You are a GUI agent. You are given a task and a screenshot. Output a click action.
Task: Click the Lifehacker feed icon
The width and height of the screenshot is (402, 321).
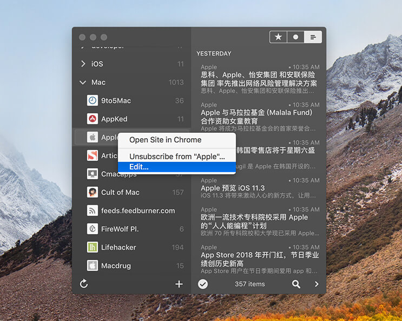[x=93, y=247]
